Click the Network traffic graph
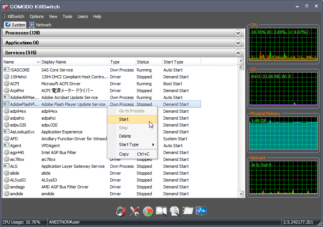Image resolution: width=323 pixels, height=227 pixels. pos(283,177)
